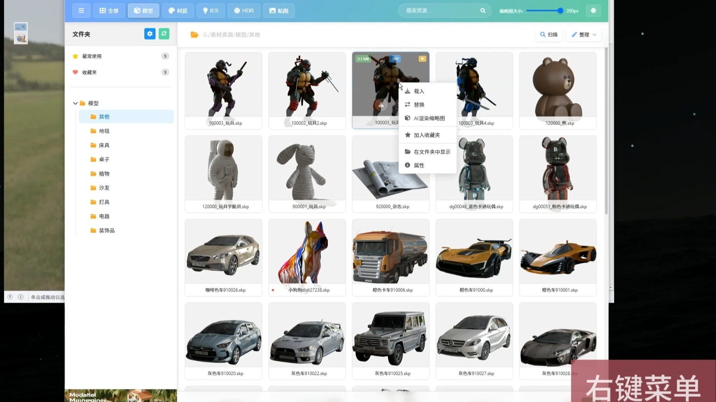
Task: Select 灰色车910027.skp thumbnail
Action: [x=474, y=341]
